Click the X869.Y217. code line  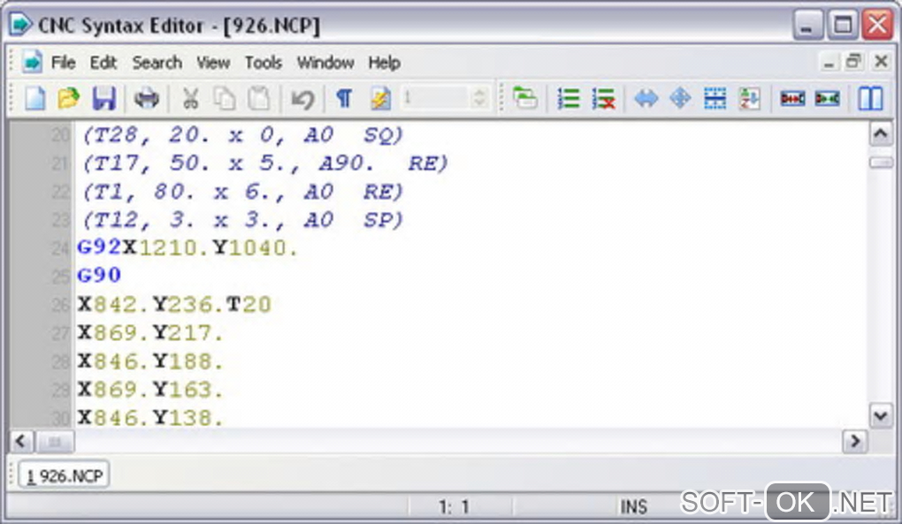coord(150,332)
